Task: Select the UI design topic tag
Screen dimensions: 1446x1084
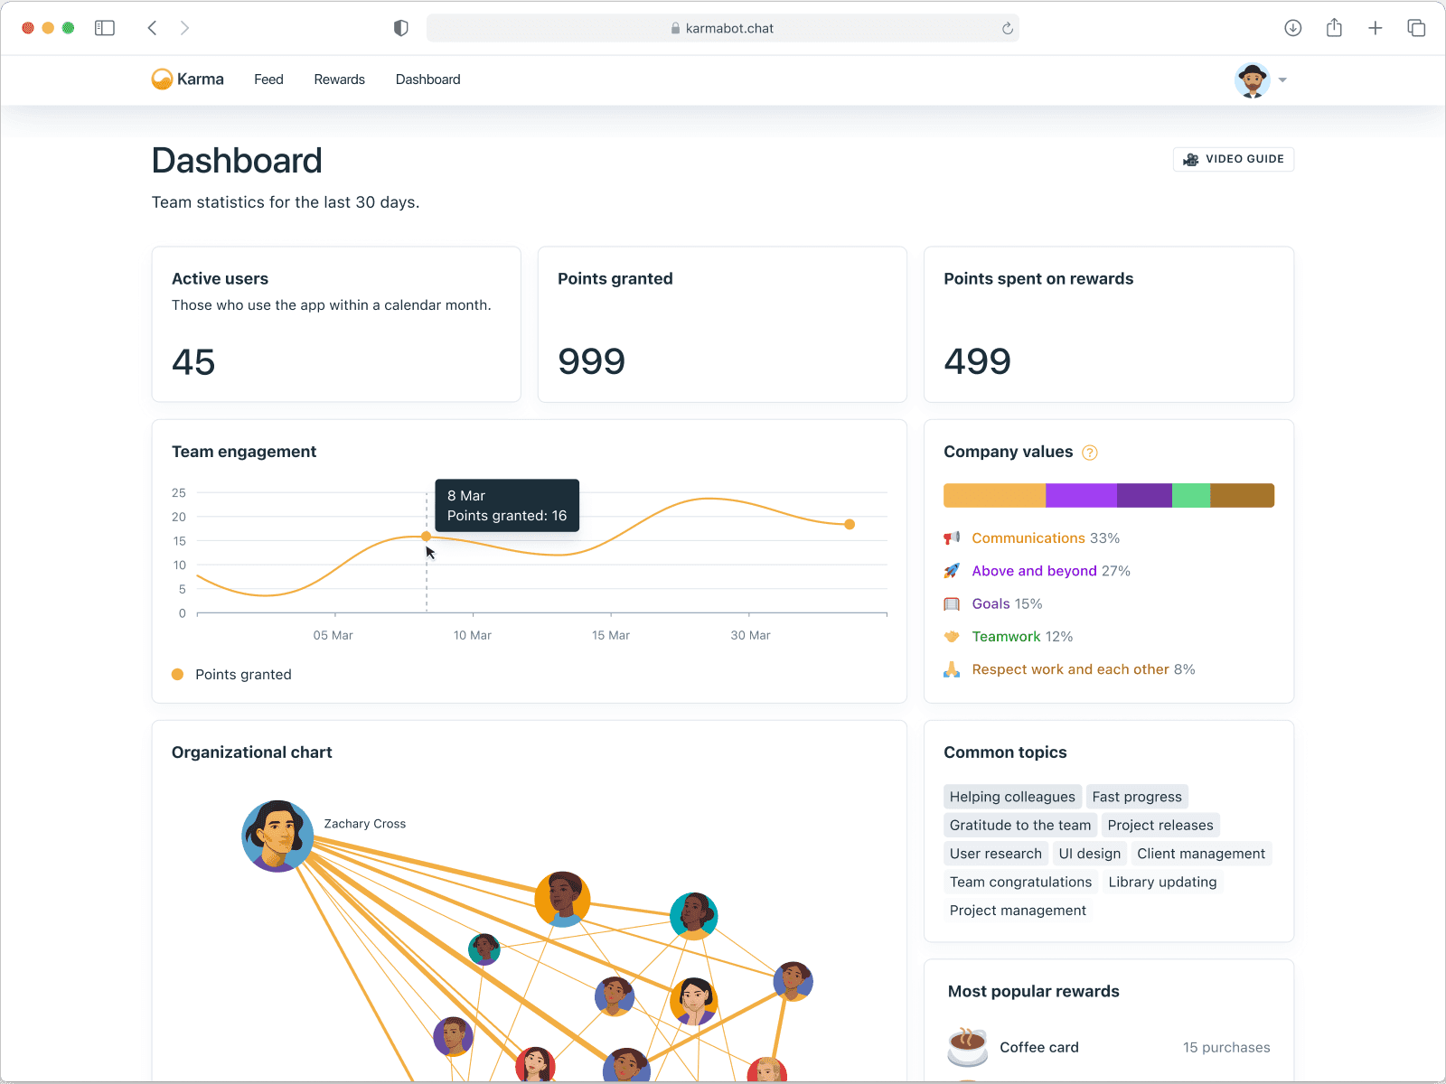Action: (x=1090, y=854)
